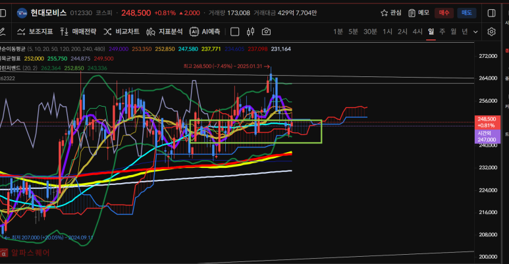Add stock to 관심 favorites star
The height and width of the screenshot is (264, 509).
point(391,13)
